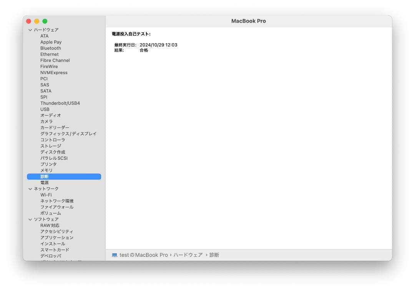Collapse the ハードウェア section
This screenshot has width=415, height=291.
point(30,30)
